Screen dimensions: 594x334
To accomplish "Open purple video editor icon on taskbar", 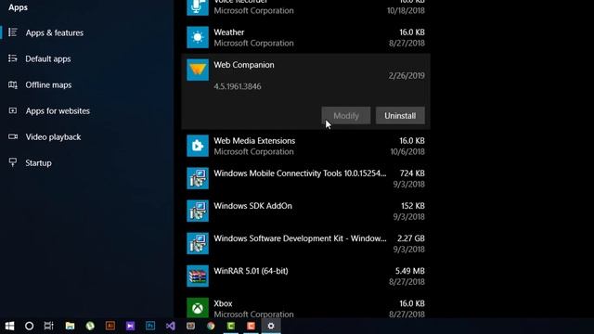I will (130, 326).
